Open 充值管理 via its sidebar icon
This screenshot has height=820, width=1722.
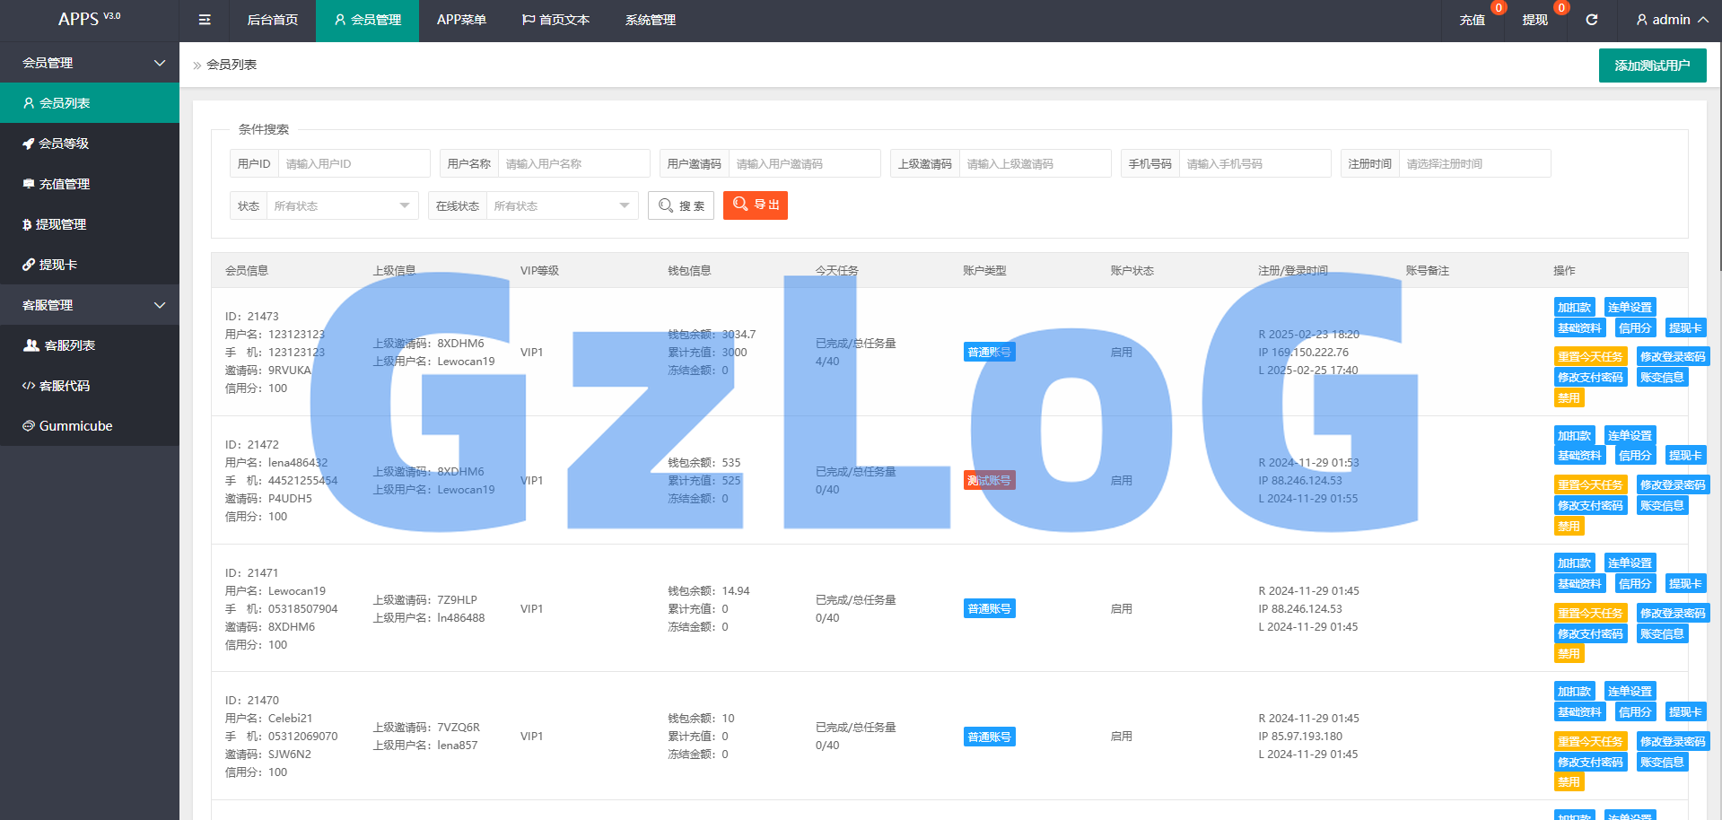pos(29,184)
